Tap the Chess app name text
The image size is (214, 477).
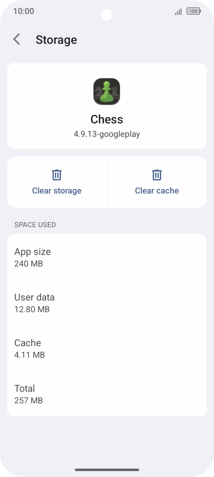point(107,119)
